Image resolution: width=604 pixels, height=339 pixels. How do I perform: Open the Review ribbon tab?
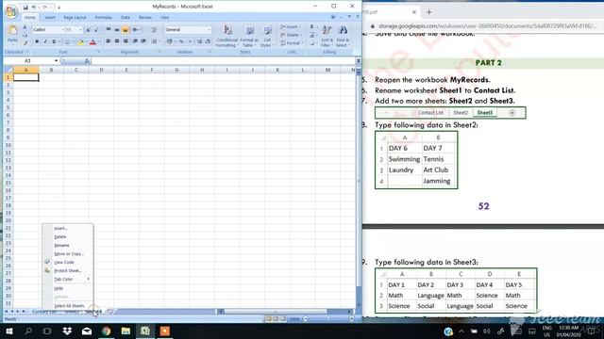[145, 18]
